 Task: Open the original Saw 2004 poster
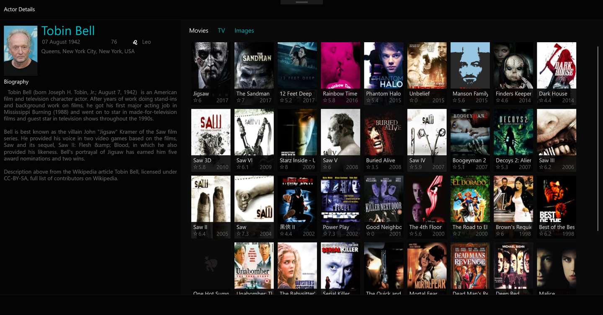[254, 199]
